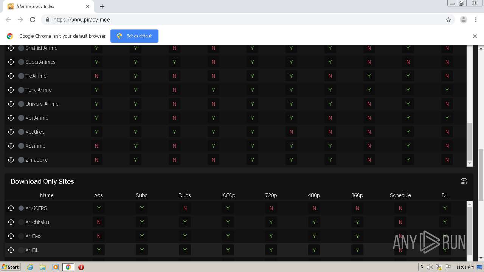Sort download table by 720p column
The image size is (484, 272).
click(271, 195)
